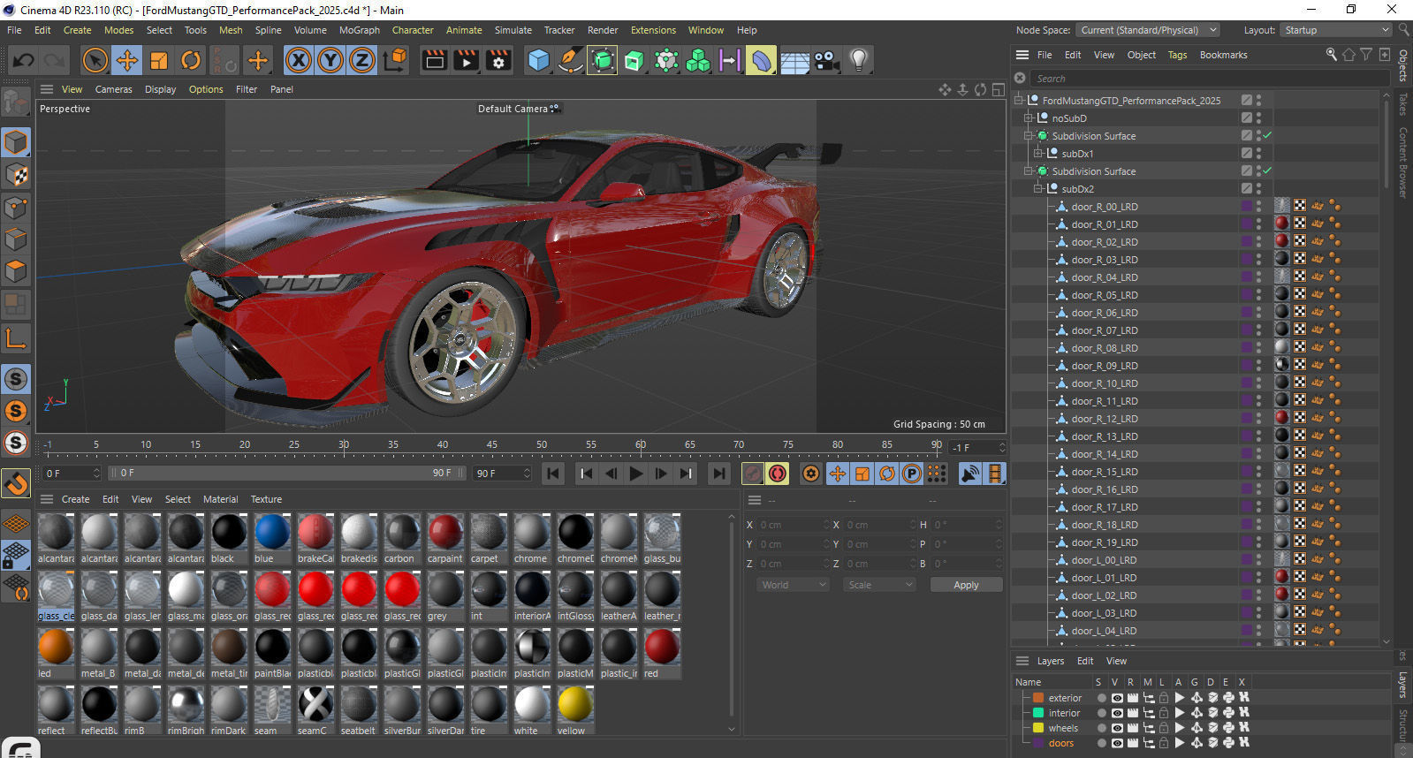Click the Spline Pen tool icon

click(571, 60)
